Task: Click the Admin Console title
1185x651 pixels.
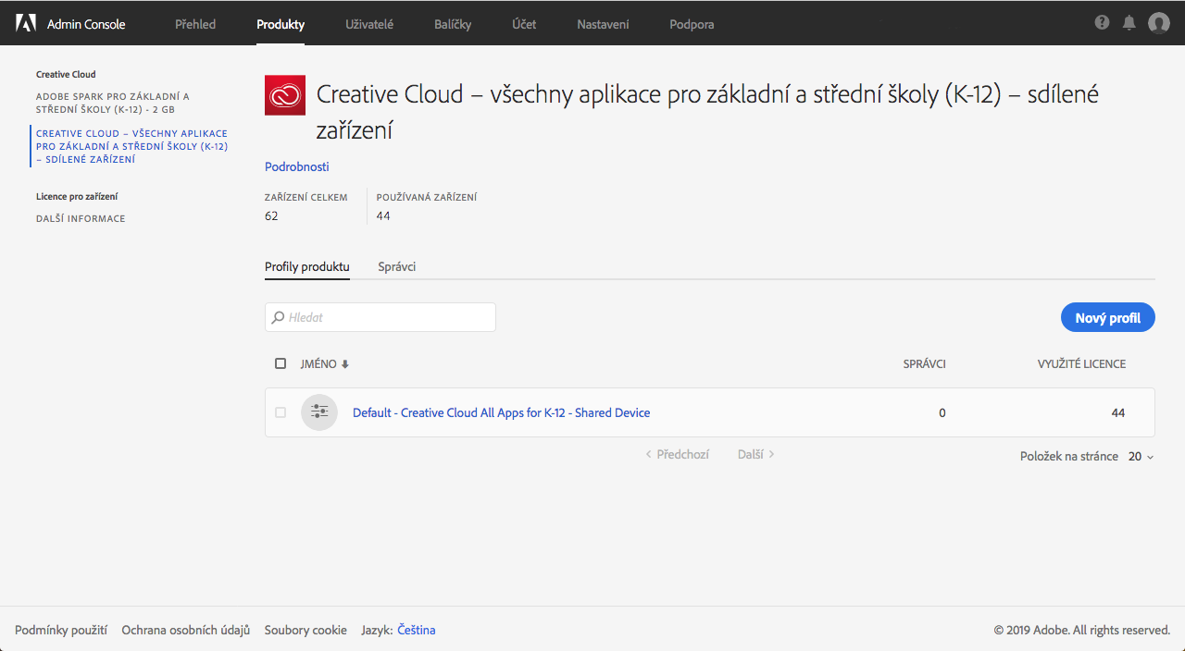Action: [86, 24]
